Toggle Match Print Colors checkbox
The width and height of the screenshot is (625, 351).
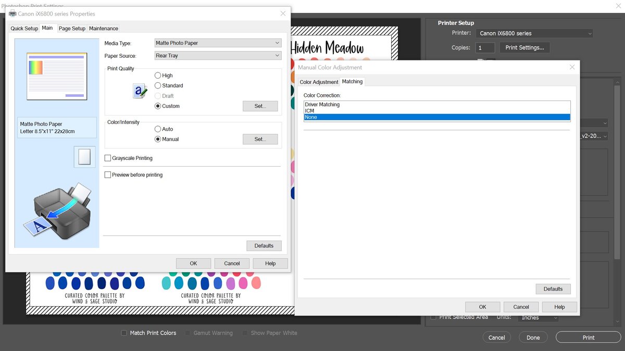point(124,333)
